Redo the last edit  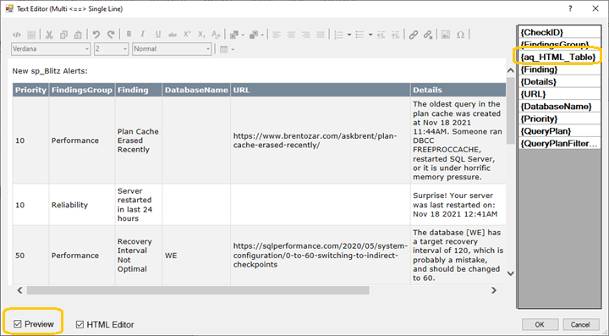(111, 35)
